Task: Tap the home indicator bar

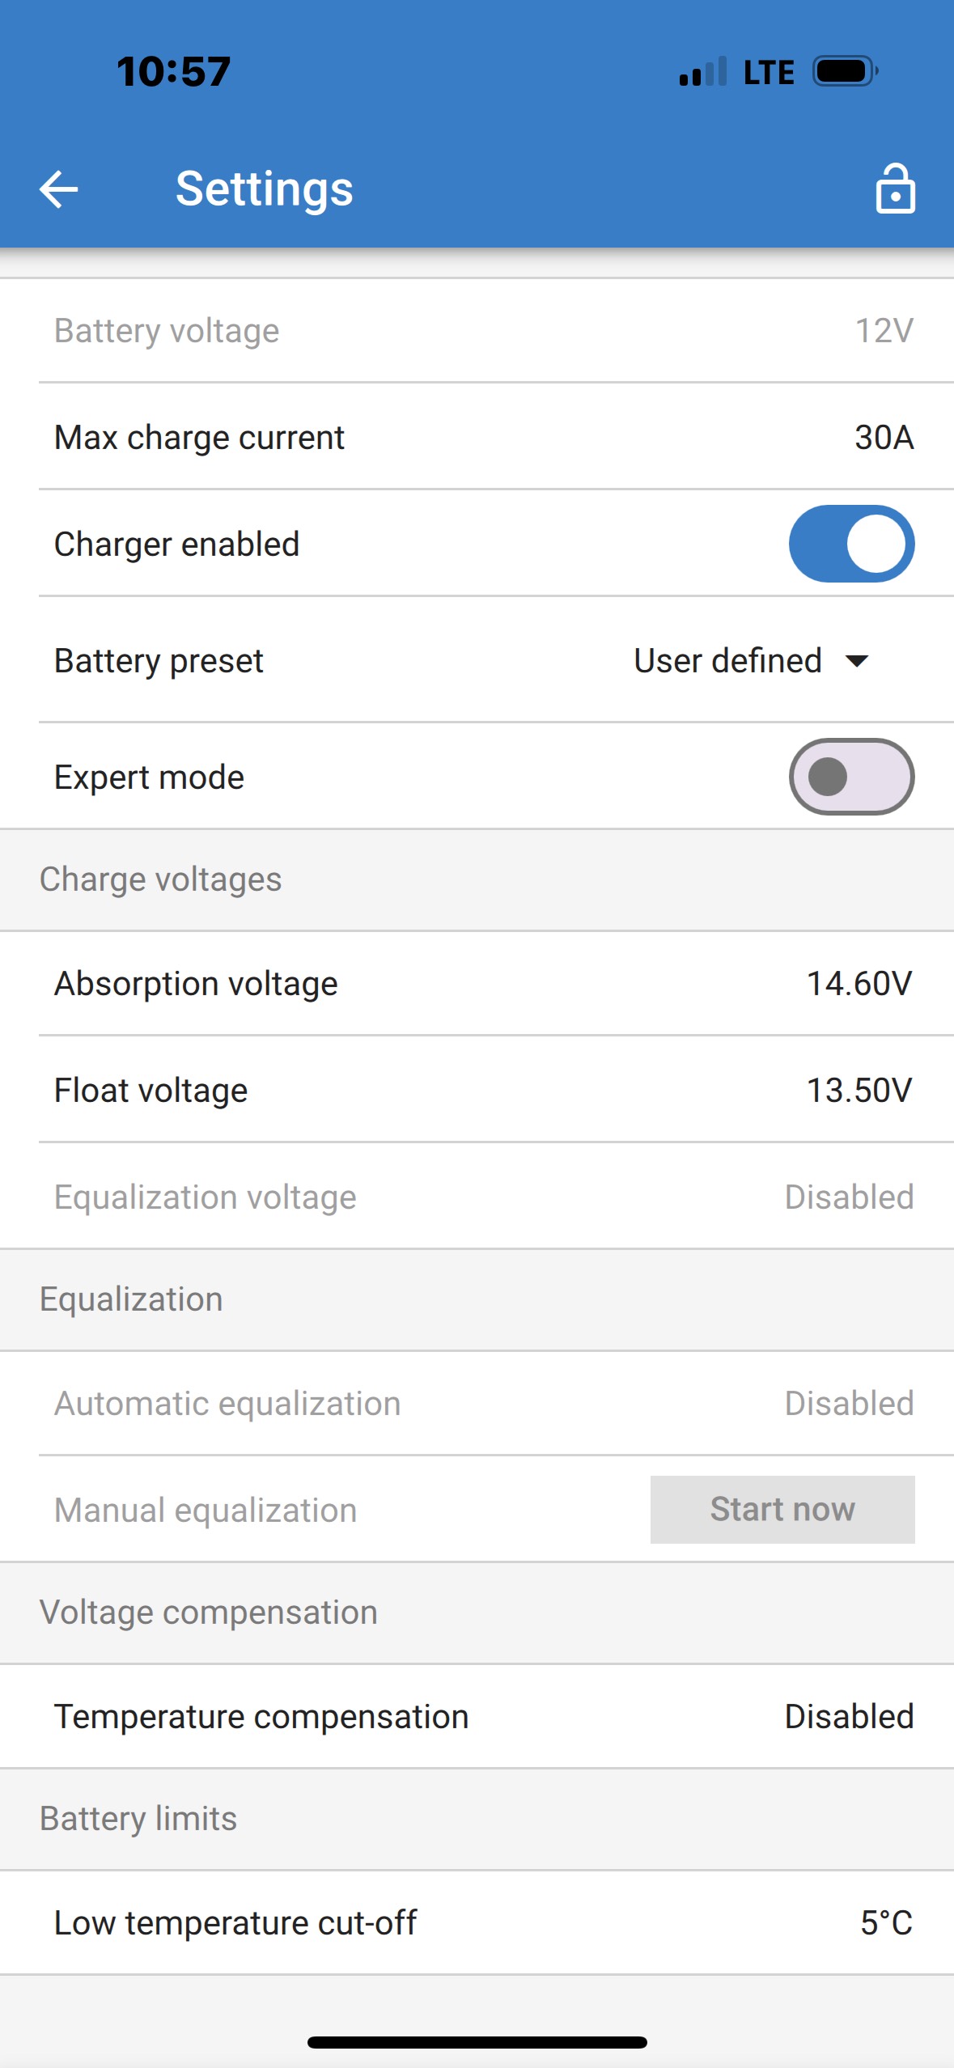Action: coord(477,2042)
